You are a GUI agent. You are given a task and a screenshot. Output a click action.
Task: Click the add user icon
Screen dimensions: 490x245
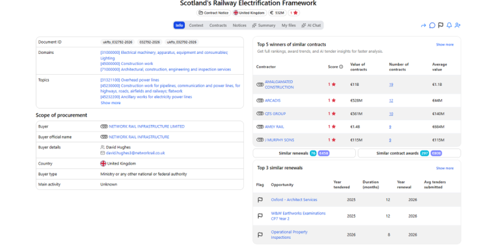click(458, 25)
